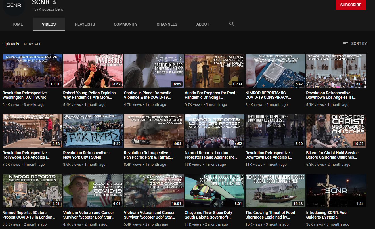Click title Revolution Retrospective - Pan Pacific Park
Screen dimensions: 375x229
(149, 155)
